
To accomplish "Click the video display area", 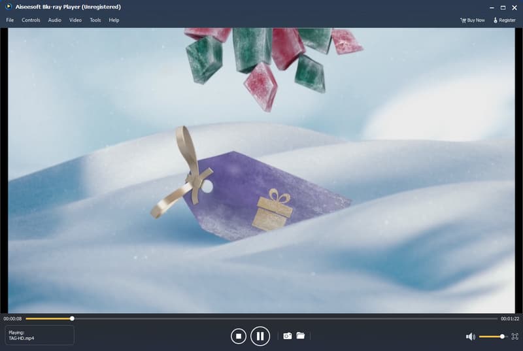I will (261, 170).
